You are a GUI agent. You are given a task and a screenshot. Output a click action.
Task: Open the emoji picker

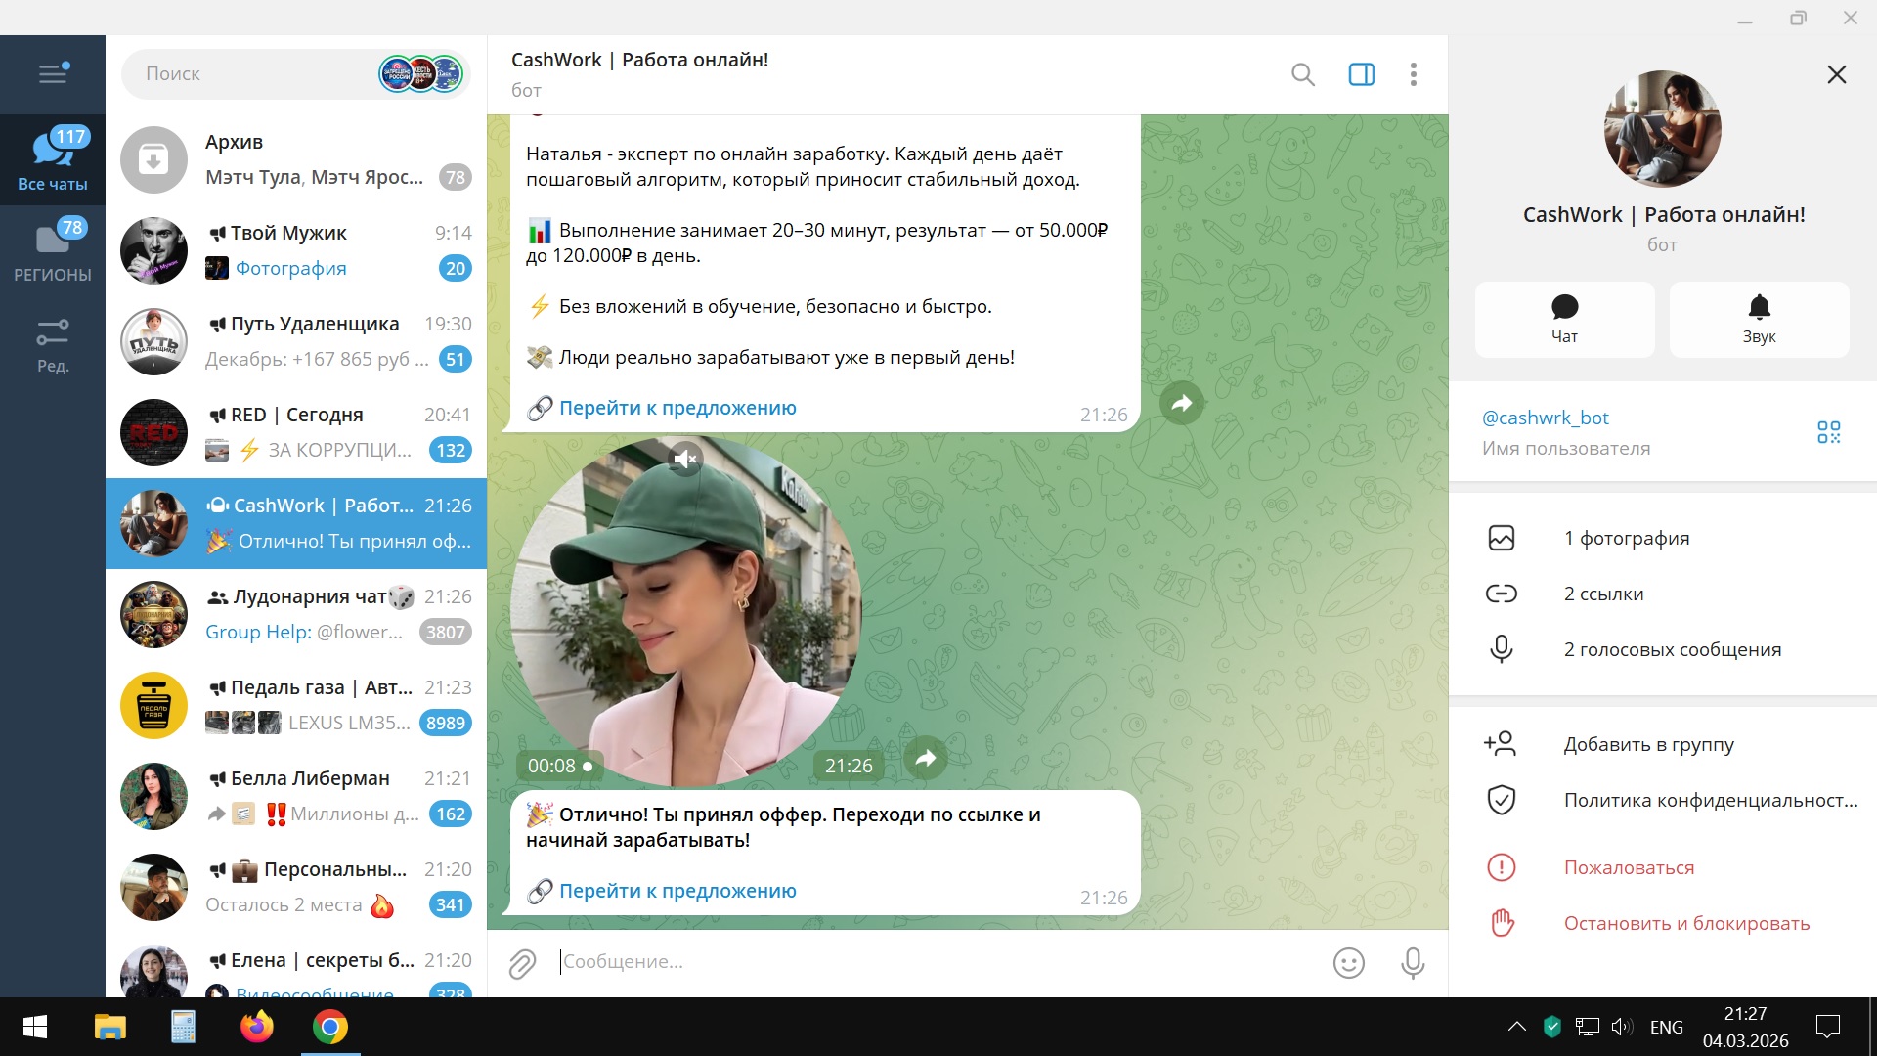1348,963
